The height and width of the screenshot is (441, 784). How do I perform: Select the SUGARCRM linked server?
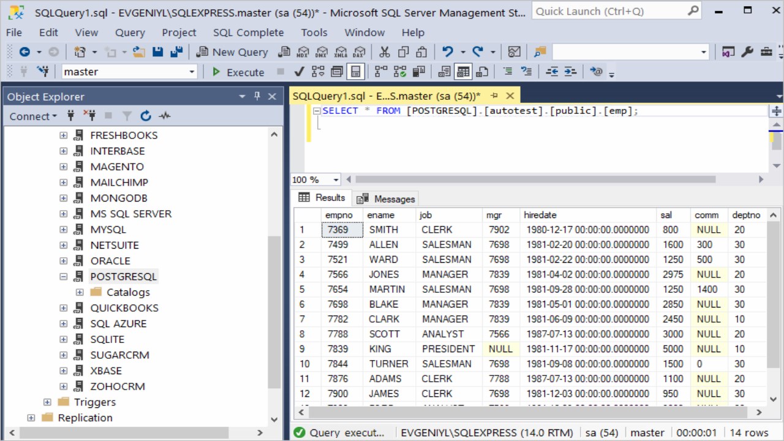pos(119,355)
